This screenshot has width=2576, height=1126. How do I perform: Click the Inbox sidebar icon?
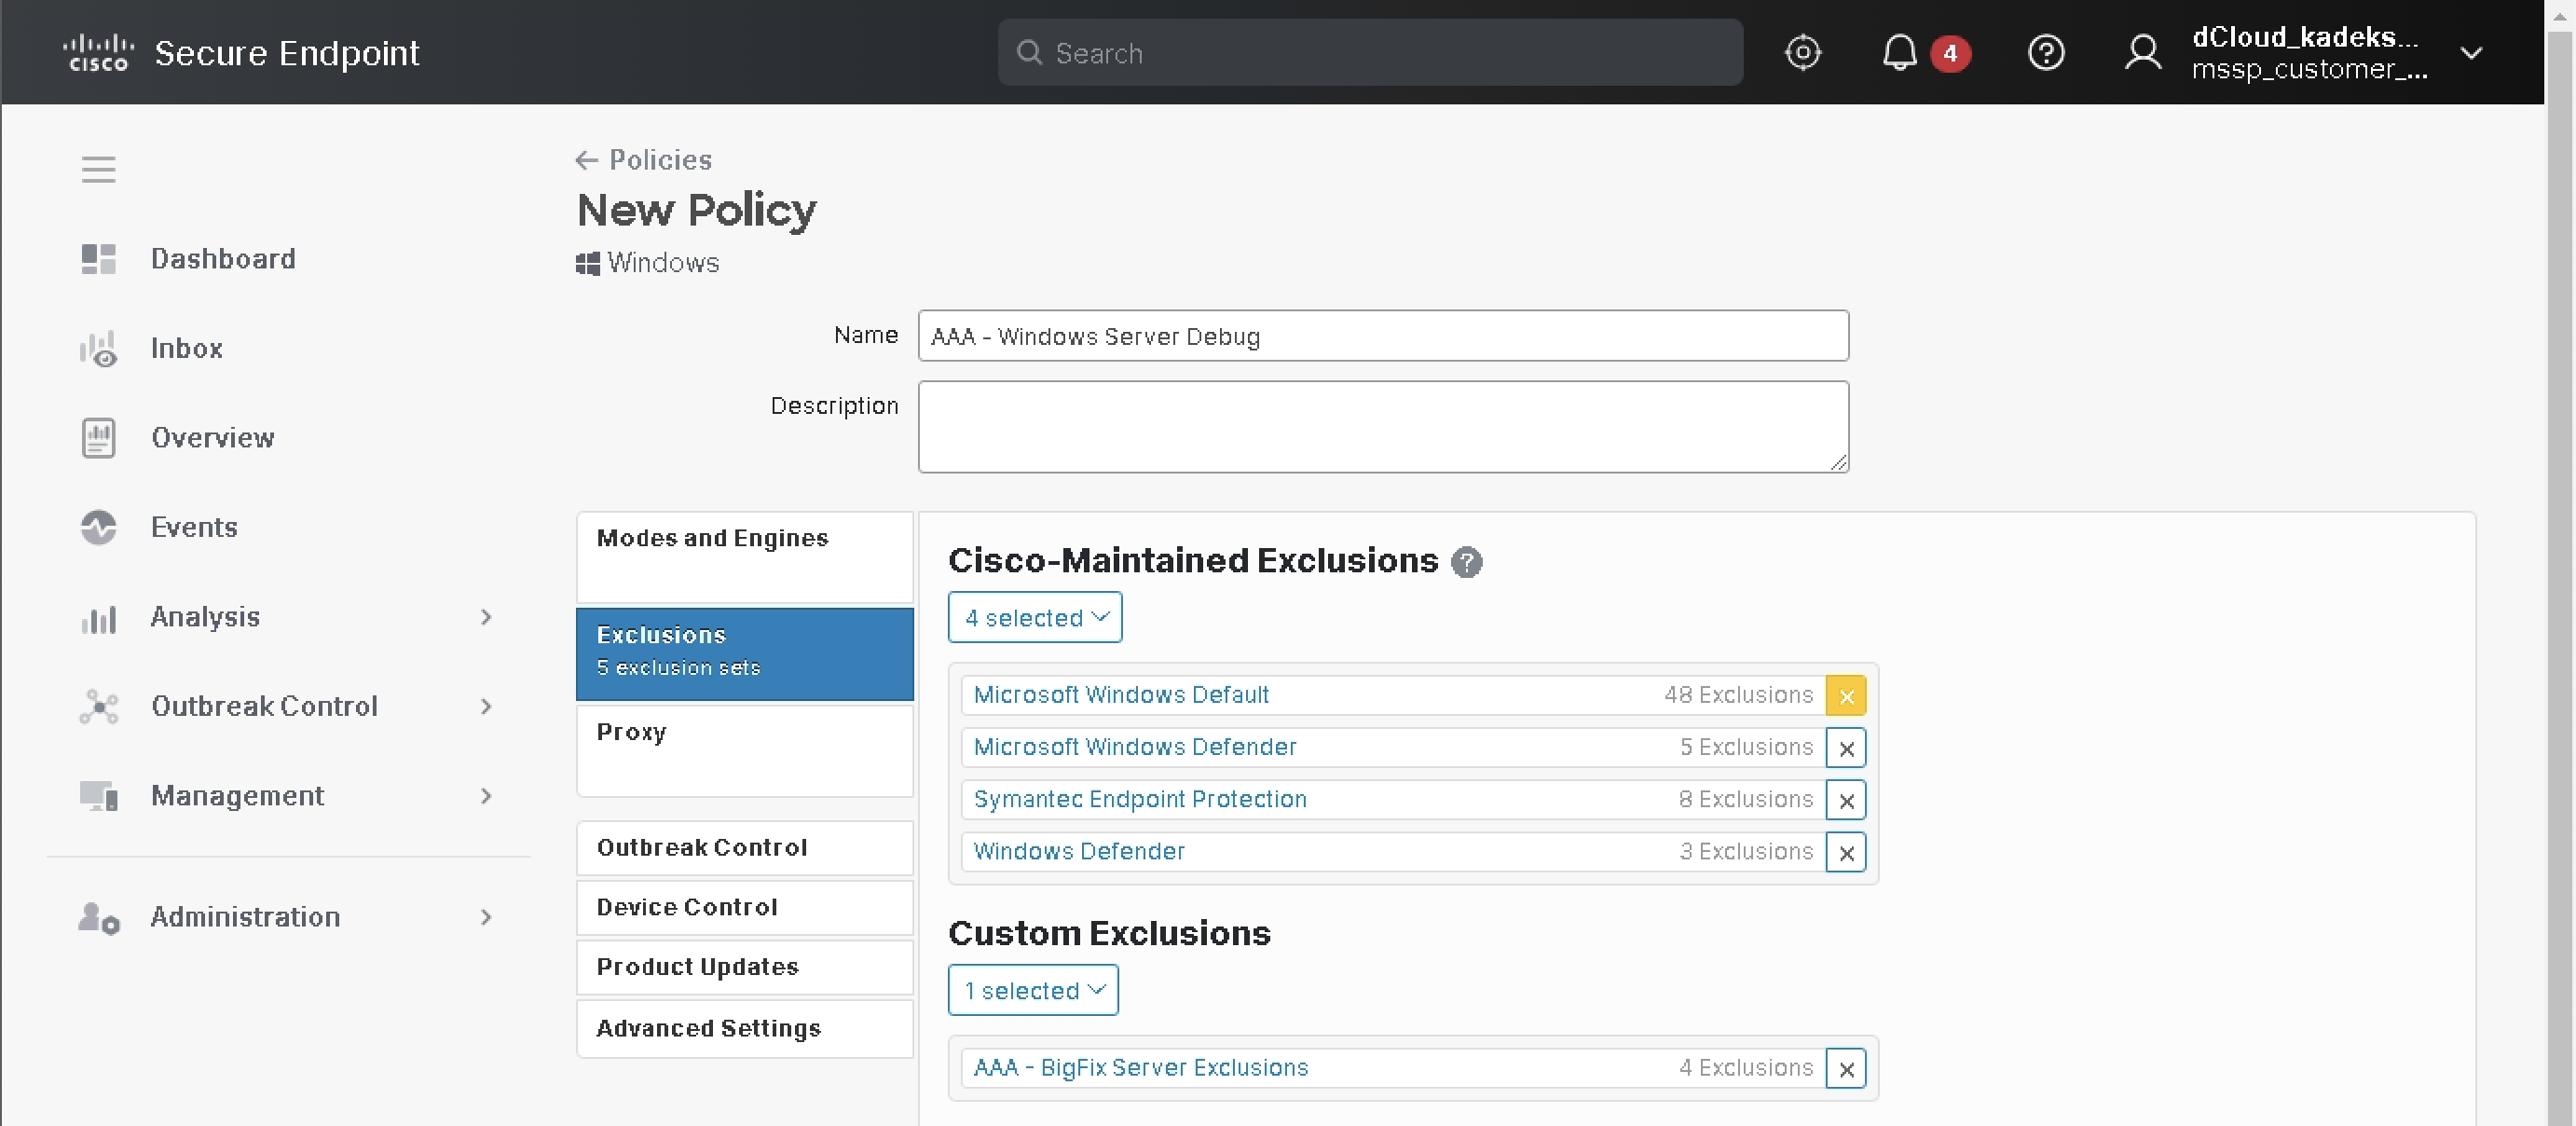click(x=98, y=349)
